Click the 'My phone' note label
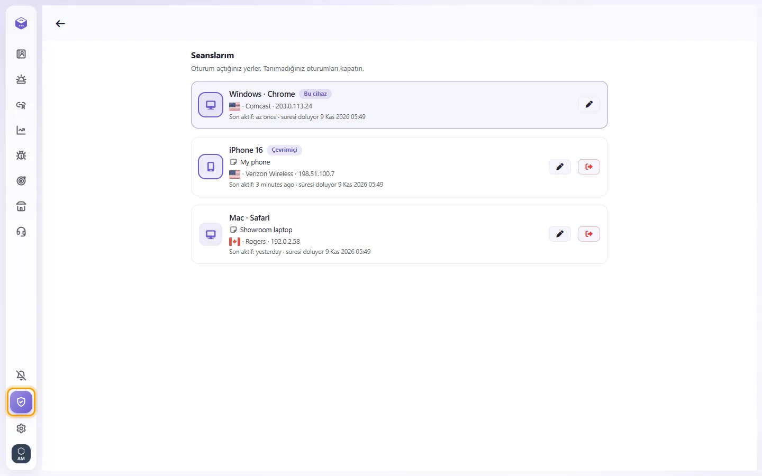This screenshot has height=476, width=762. tap(255, 162)
